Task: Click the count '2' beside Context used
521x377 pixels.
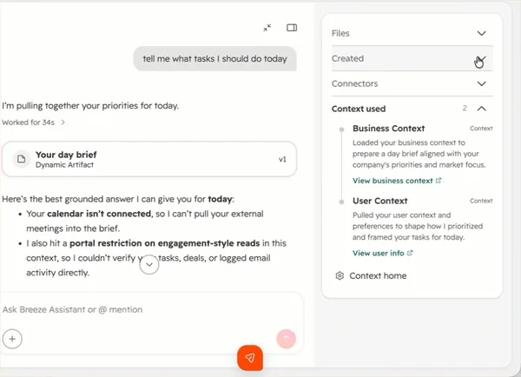Action: [x=465, y=109]
